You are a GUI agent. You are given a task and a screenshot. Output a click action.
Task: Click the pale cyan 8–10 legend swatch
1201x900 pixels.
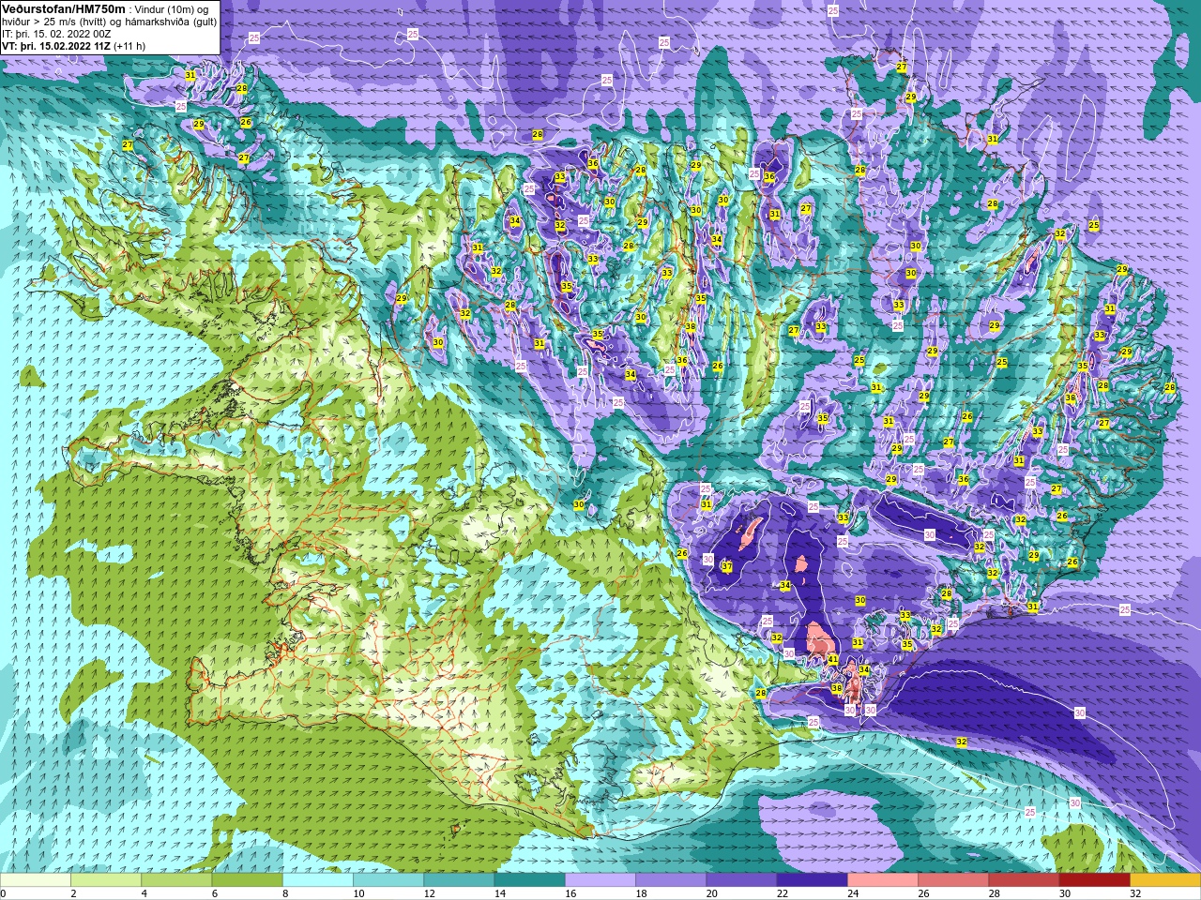(318, 880)
